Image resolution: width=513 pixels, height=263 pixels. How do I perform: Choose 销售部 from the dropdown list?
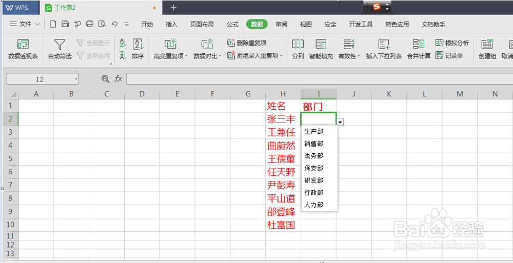click(319, 144)
